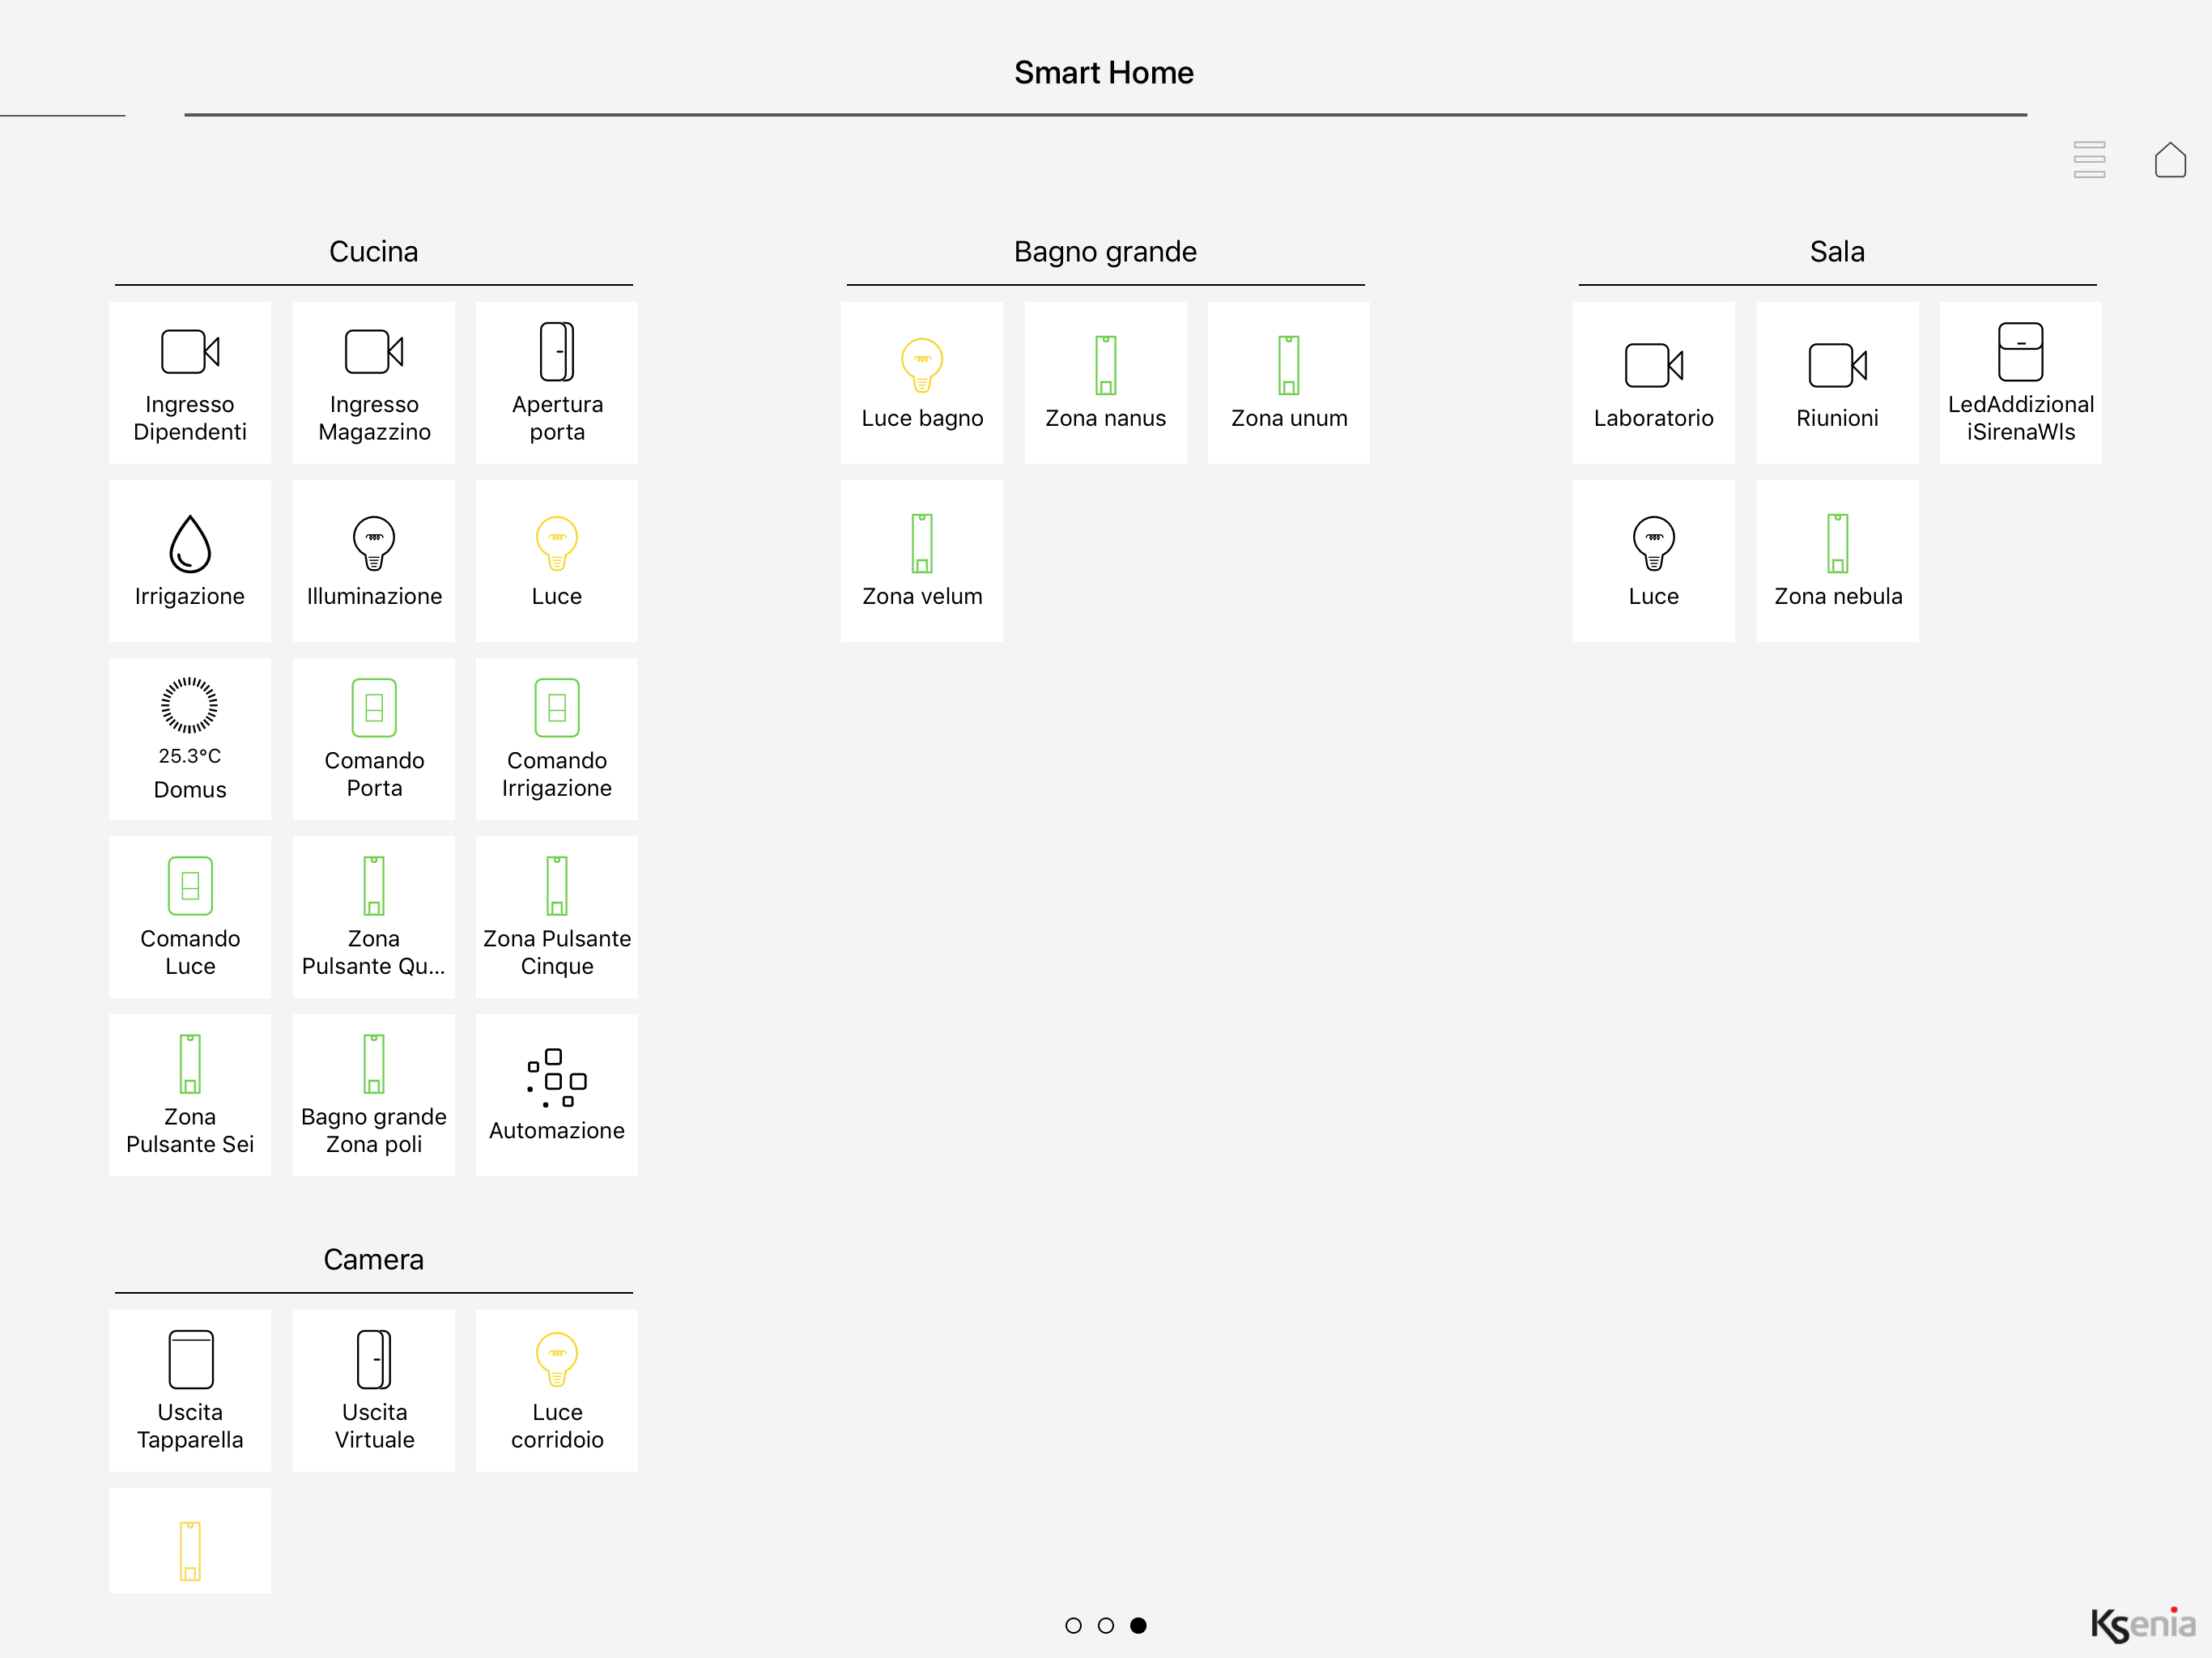
Task: Toggle the Luce corridoio bulb
Action: (557, 1391)
